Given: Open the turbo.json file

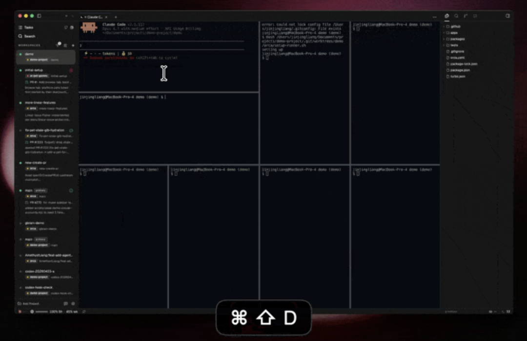Looking at the screenshot, I should click(457, 76).
